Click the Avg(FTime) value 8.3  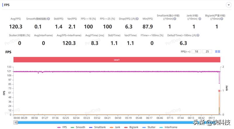tap(94, 43)
